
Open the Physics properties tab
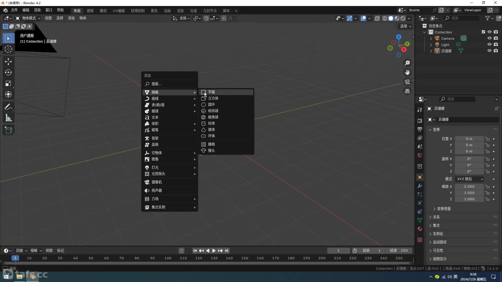click(420, 203)
